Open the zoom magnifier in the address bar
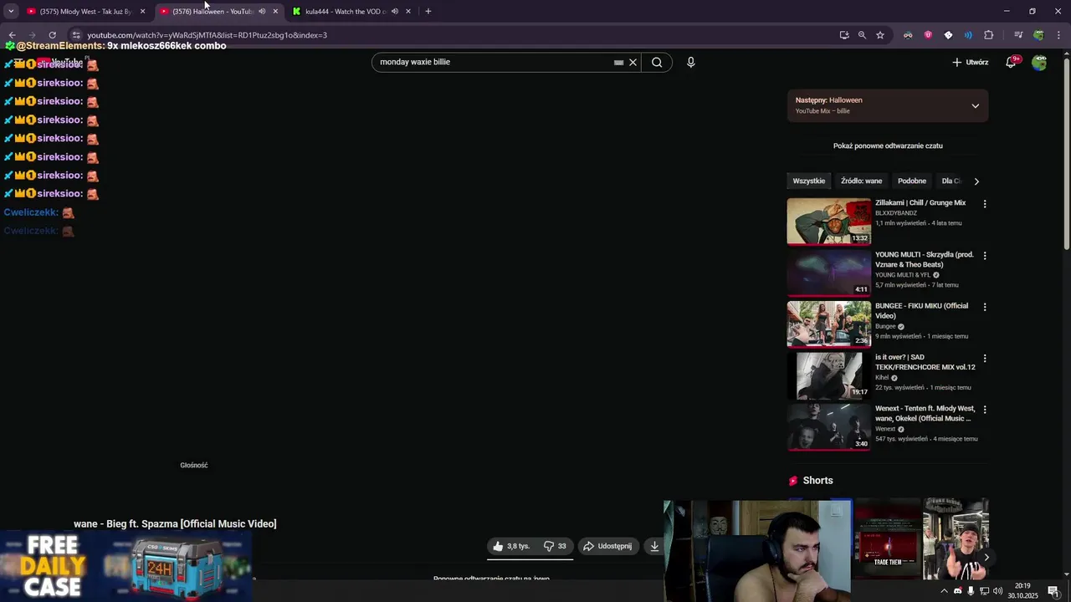The image size is (1071, 602). pyautogui.click(x=862, y=35)
